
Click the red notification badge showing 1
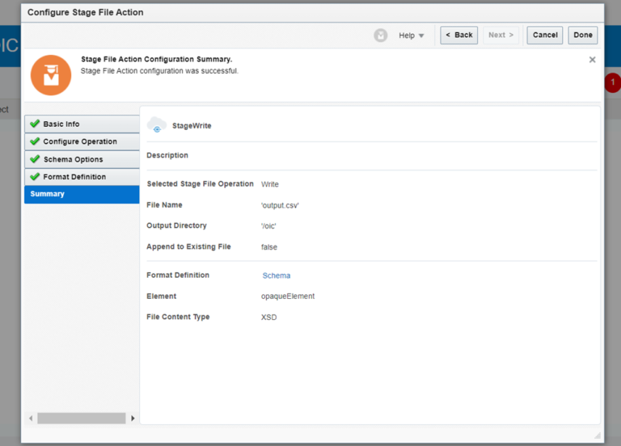click(x=612, y=82)
